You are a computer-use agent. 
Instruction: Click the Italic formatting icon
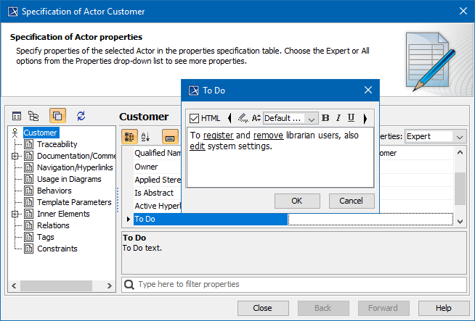click(x=338, y=118)
